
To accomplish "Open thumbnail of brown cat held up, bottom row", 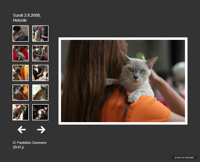I will [21, 112].
